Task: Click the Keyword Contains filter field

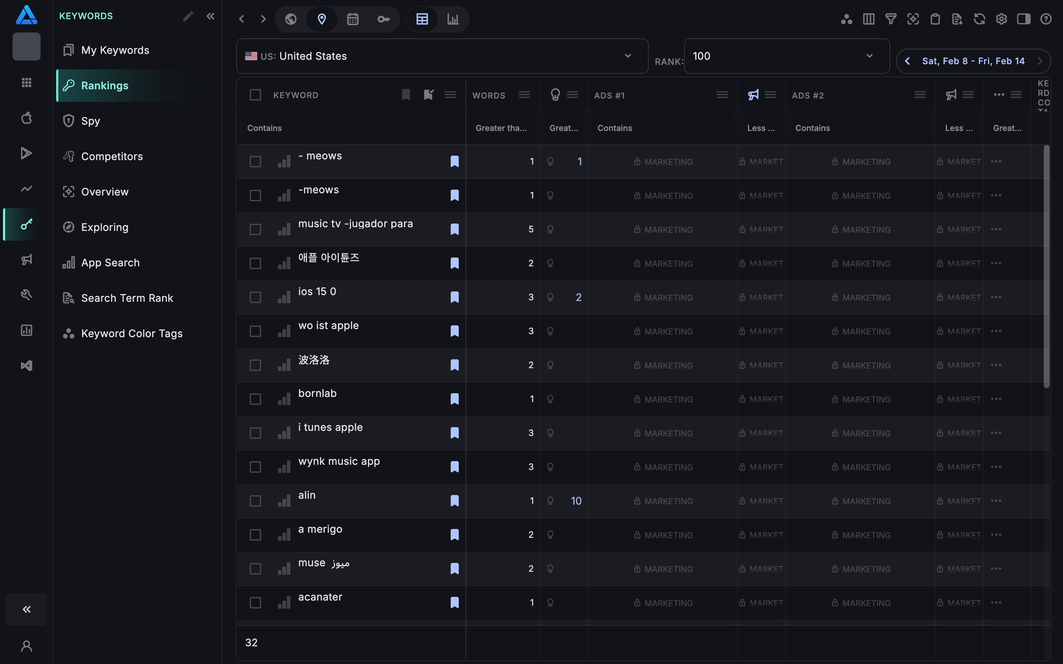Action: point(351,128)
